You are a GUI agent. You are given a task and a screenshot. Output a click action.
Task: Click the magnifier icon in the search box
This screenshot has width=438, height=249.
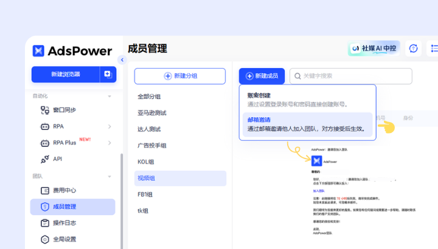pyautogui.click(x=297, y=76)
